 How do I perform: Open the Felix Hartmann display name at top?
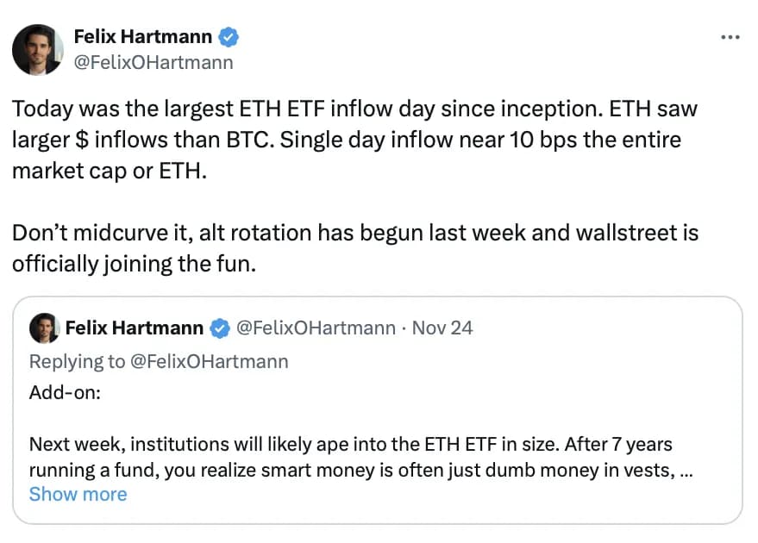click(x=144, y=37)
